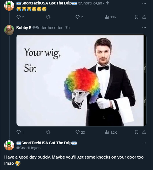Repost the emoji tweet by SnortHogan

[48, 17]
